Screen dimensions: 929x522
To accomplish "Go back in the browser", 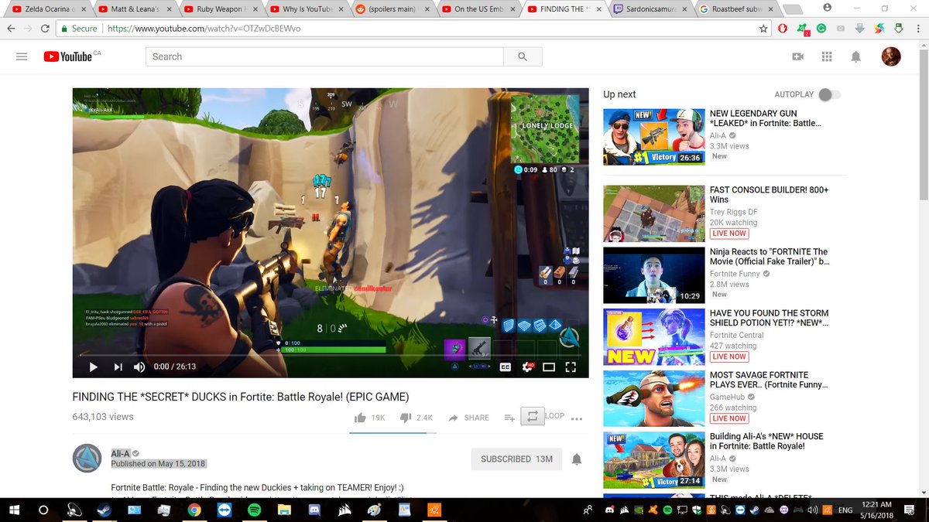I will click(x=10, y=29).
